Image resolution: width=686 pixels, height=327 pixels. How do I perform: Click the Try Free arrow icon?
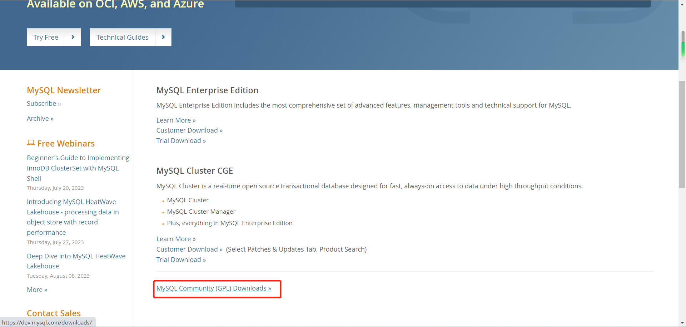click(x=73, y=37)
